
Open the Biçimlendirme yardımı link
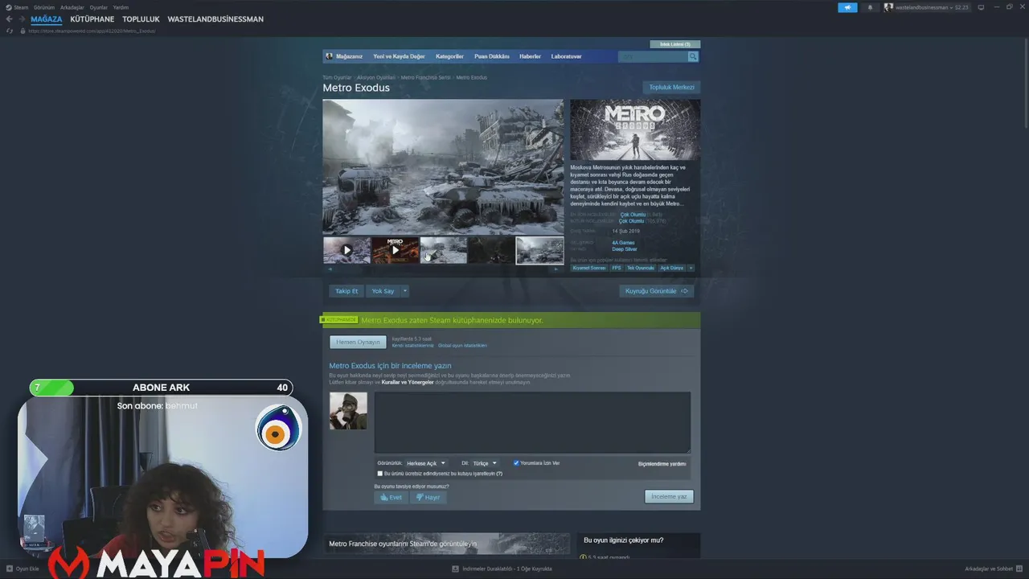tap(662, 464)
